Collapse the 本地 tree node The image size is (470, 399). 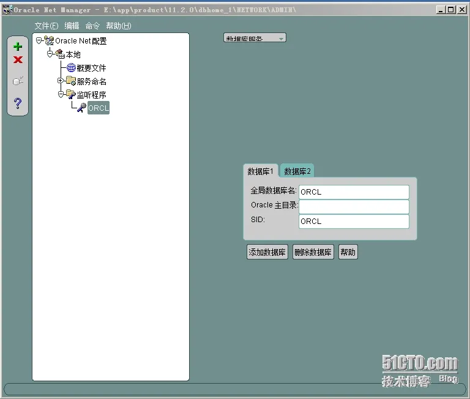click(x=50, y=54)
